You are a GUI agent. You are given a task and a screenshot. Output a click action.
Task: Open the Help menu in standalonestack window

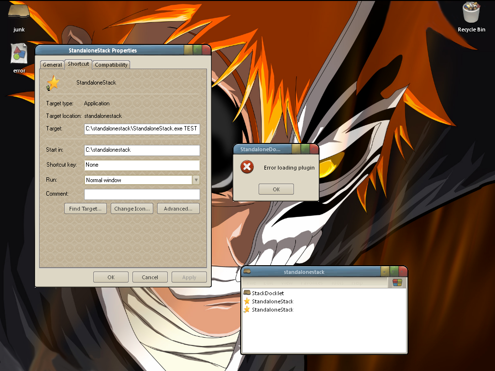(x=357, y=283)
